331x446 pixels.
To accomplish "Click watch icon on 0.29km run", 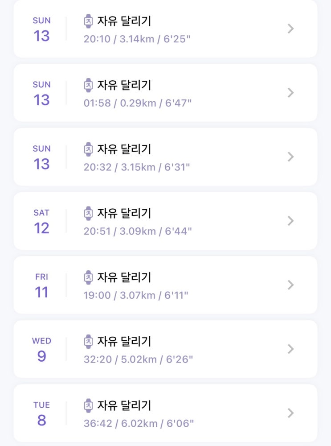I will (88, 85).
